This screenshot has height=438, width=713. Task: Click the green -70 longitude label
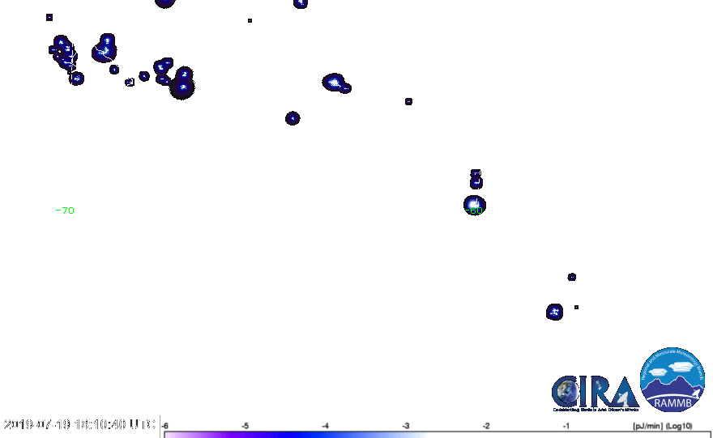click(x=67, y=210)
